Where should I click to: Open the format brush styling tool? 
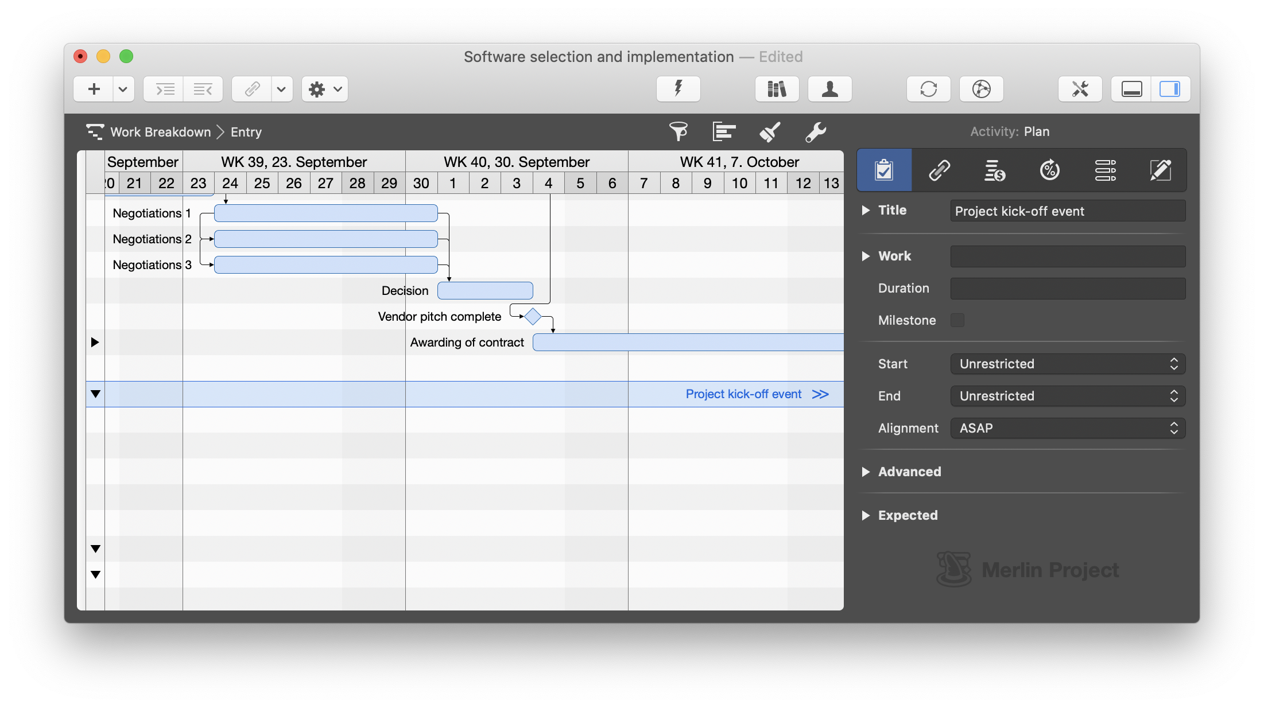click(769, 132)
